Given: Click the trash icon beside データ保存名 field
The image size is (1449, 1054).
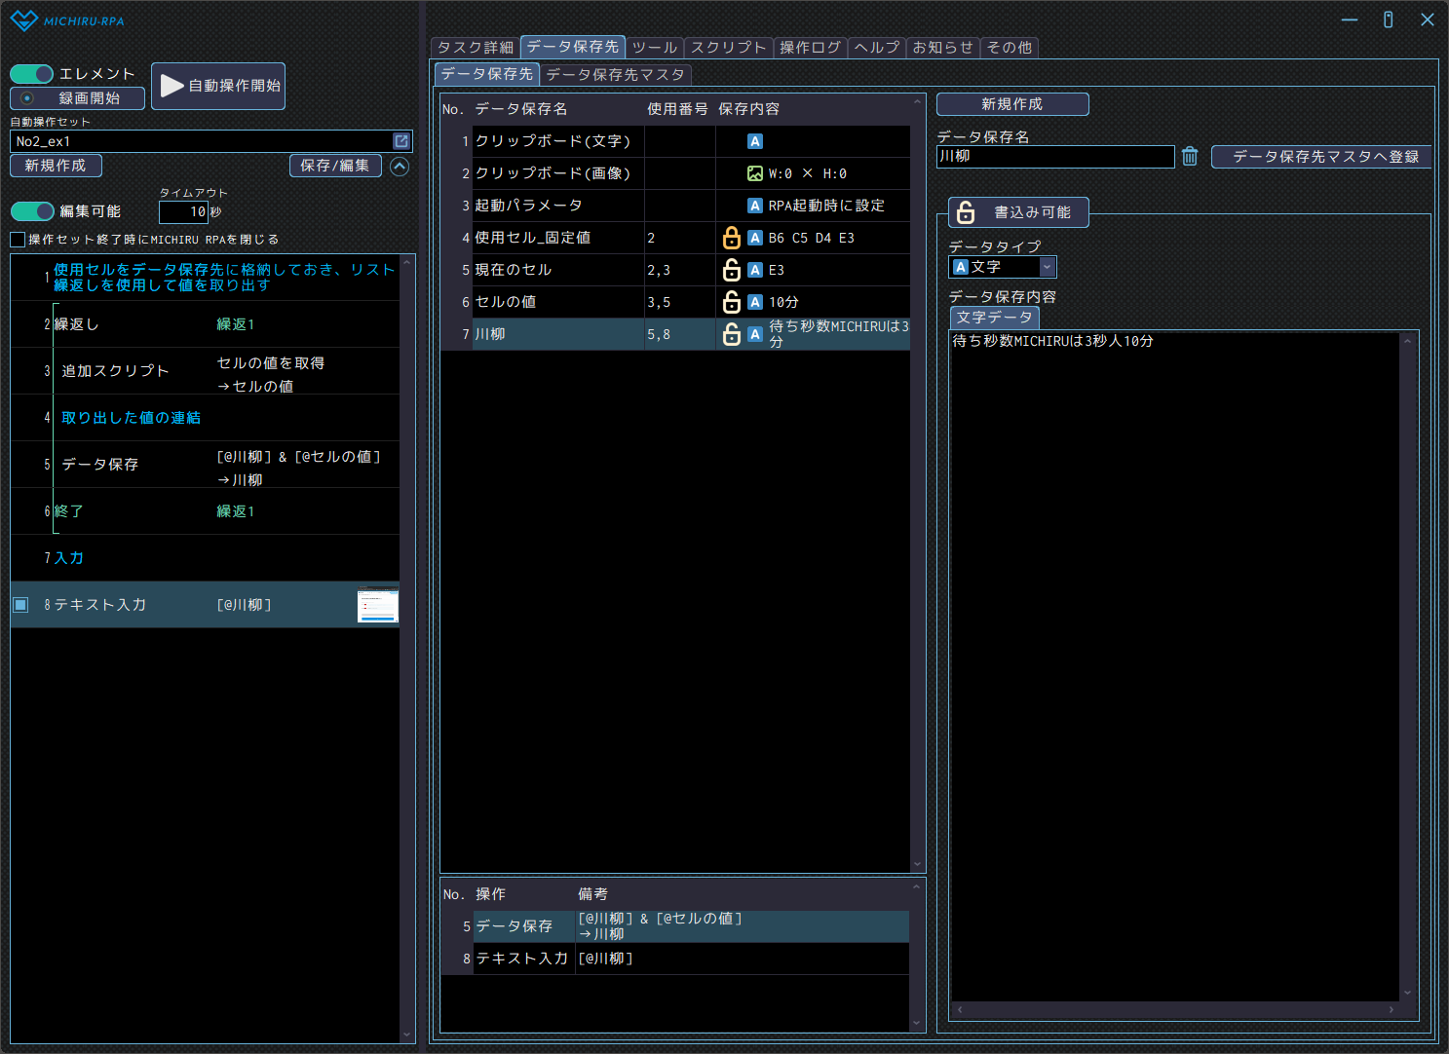Looking at the screenshot, I should (1190, 157).
